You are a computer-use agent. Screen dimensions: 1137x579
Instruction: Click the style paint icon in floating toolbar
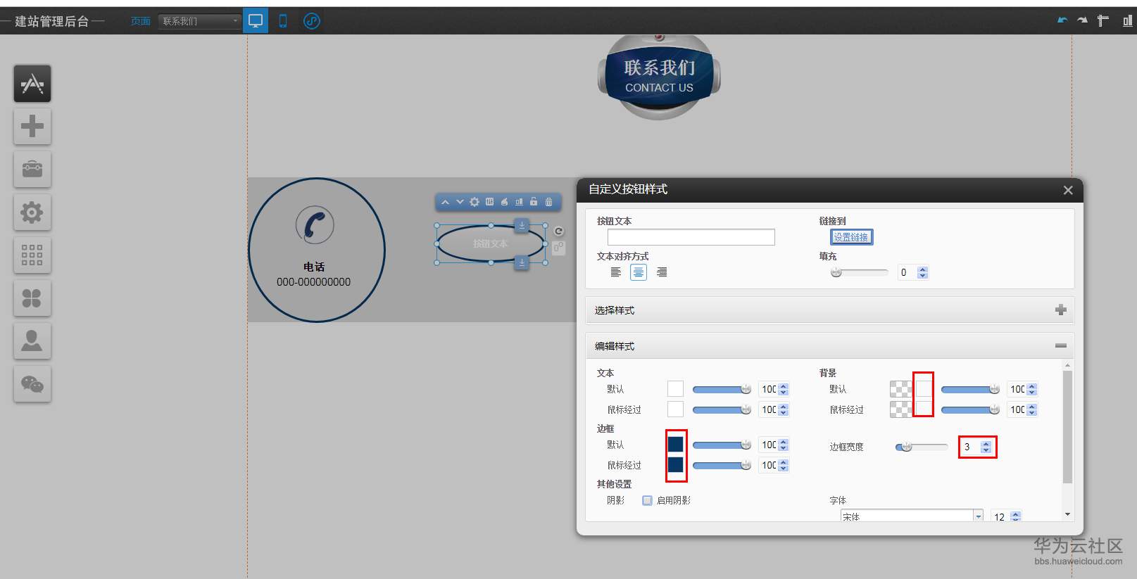click(504, 202)
